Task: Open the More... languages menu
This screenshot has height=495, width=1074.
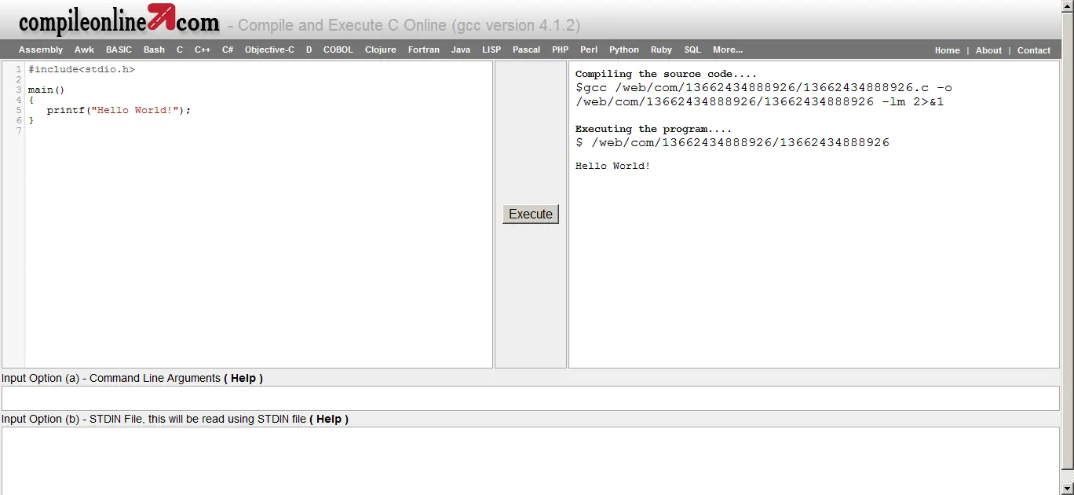Action: 728,49
